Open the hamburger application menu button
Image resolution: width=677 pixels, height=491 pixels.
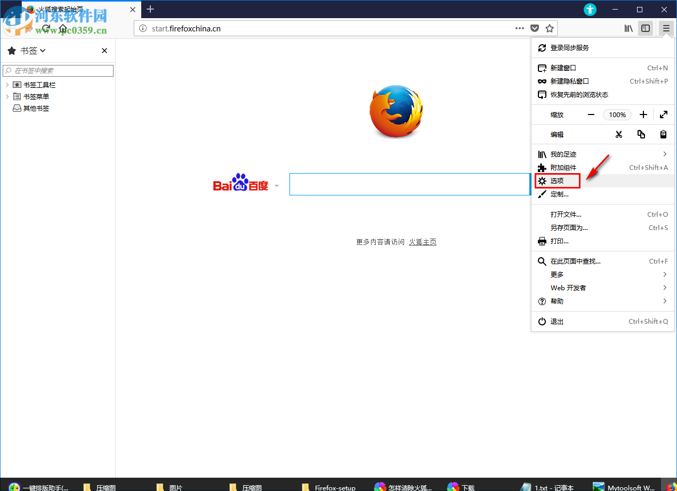(666, 28)
